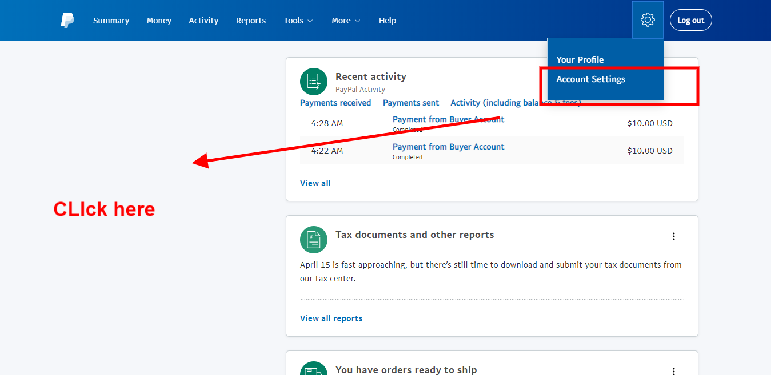The width and height of the screenshot is (771, 375).
Task: Click View all under Recent activity
Action: pyautogui.click(x=315, y=183)
